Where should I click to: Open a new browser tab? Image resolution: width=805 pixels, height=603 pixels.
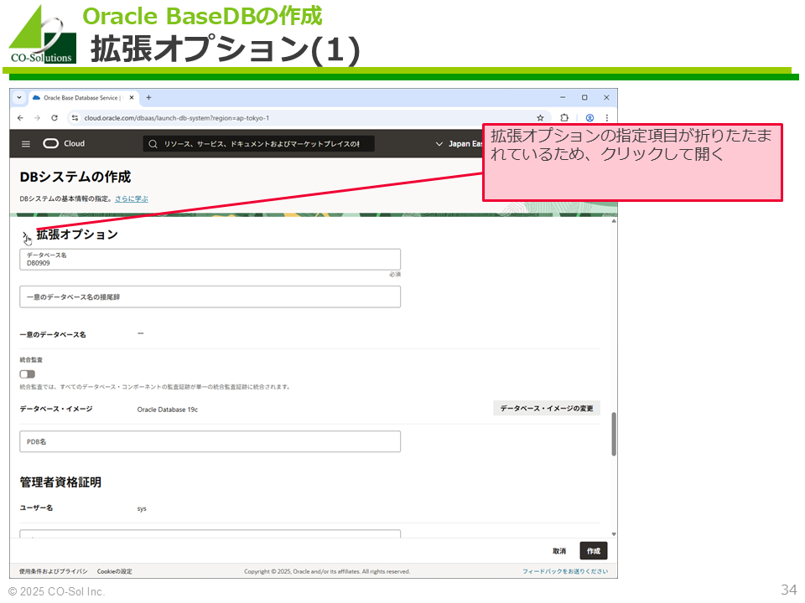[149, 97]
